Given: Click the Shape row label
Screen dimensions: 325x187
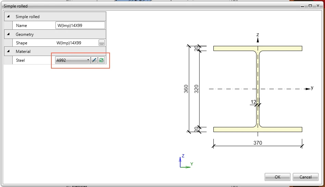Looking at the screenshot, I should point(22,43).
